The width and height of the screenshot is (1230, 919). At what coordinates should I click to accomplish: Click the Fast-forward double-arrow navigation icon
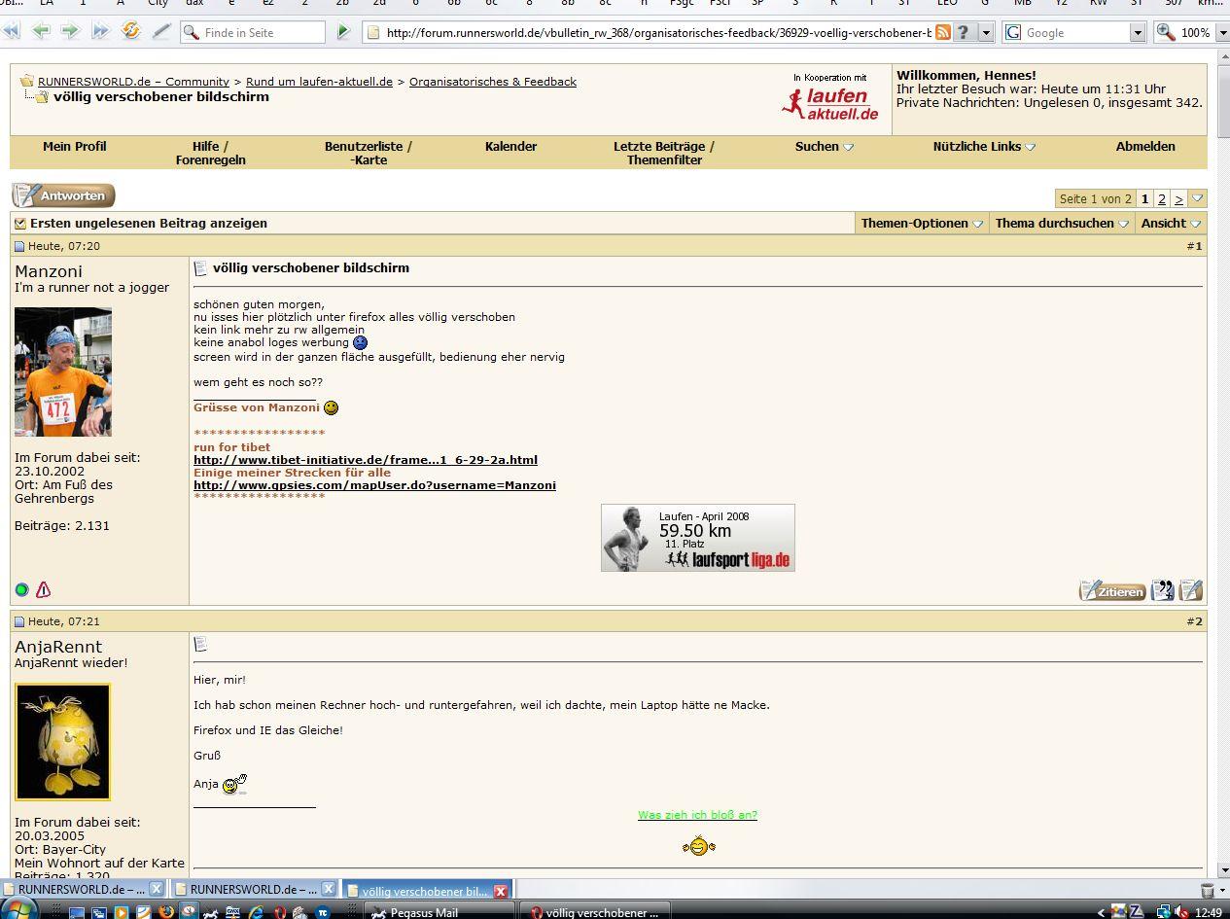click(x=100, y=31)
